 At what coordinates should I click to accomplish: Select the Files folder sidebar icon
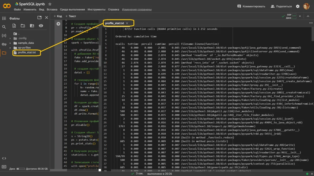coord(4,53)
